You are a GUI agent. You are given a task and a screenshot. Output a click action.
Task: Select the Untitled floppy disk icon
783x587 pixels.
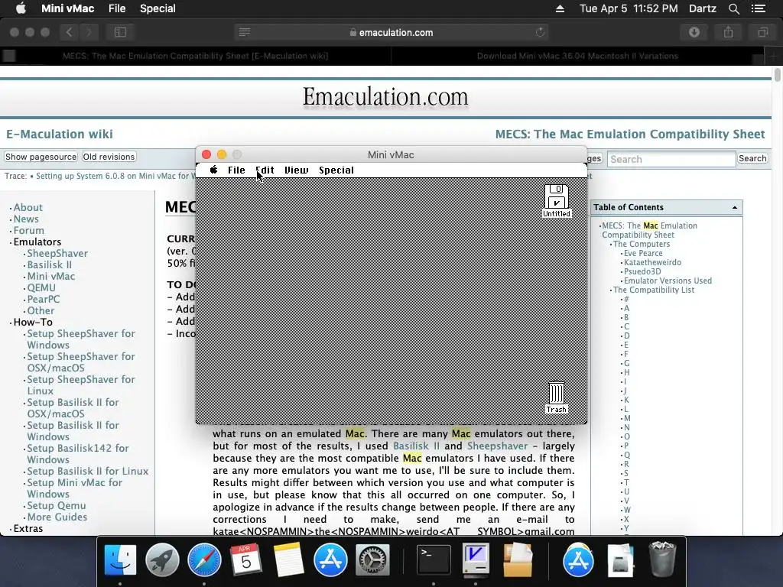pos(557,201)
